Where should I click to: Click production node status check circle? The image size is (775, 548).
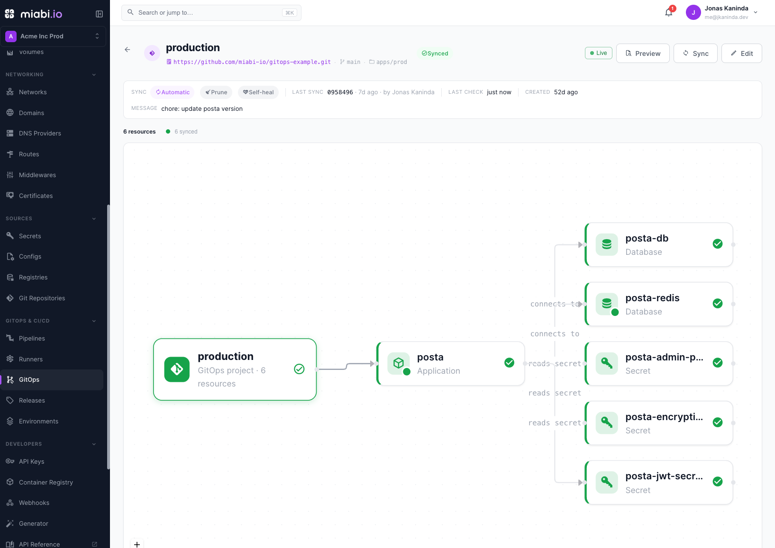point(299,369)
